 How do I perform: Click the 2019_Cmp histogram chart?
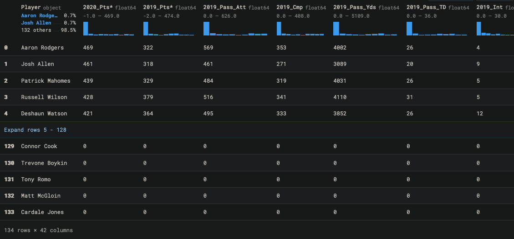tap(300, 29)
